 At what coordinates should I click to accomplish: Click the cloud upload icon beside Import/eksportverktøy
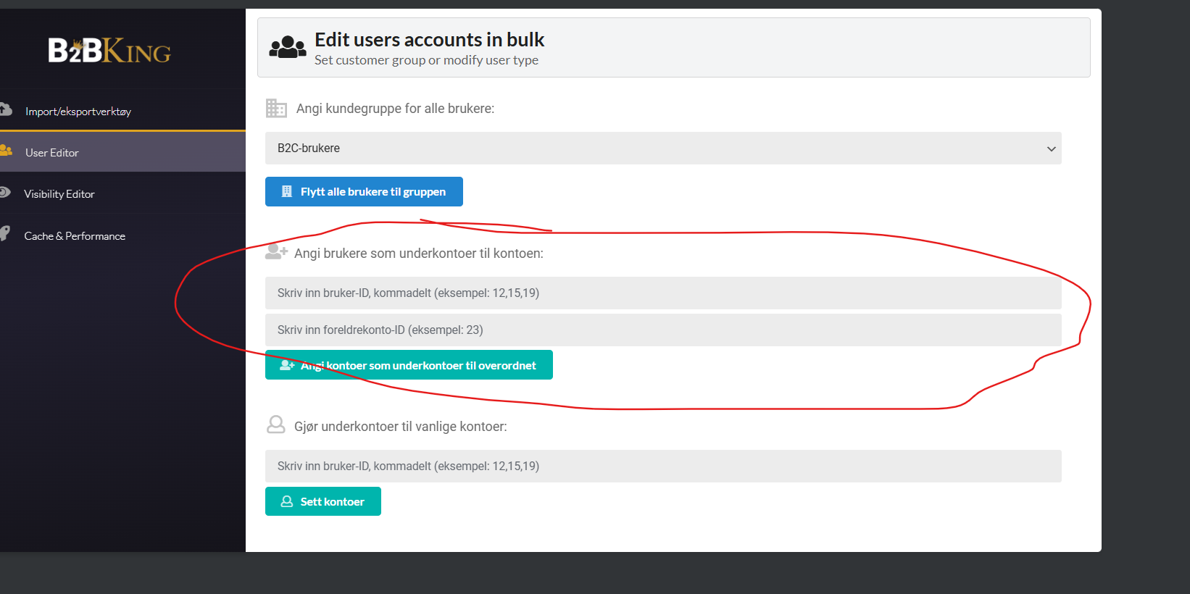pyautogui.click(x=5, y=109)
